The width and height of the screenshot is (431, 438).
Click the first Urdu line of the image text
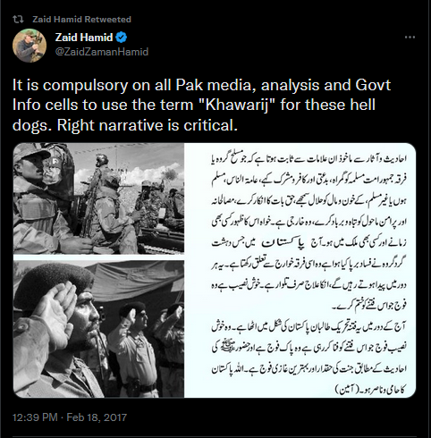pyautogui.click(x=308, y=158)
